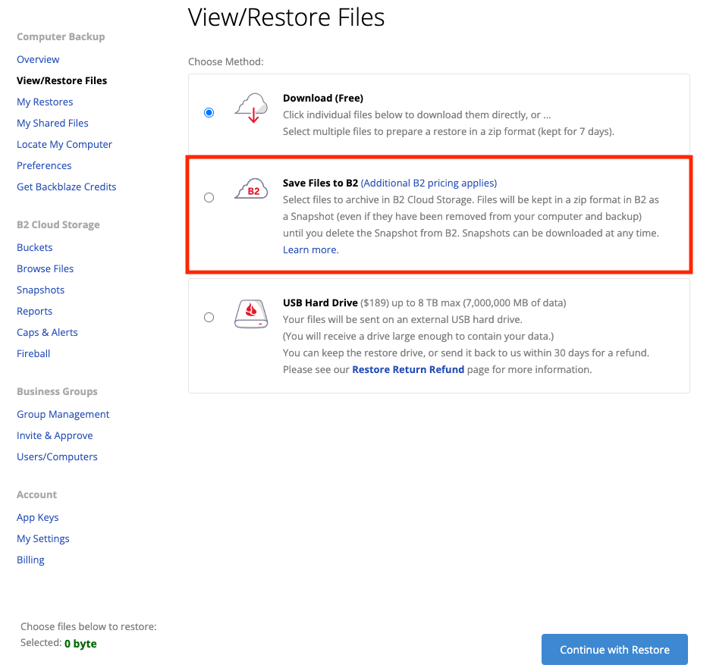Click the Choose Method label
713x668 pixels.
[x=226, y=62]
